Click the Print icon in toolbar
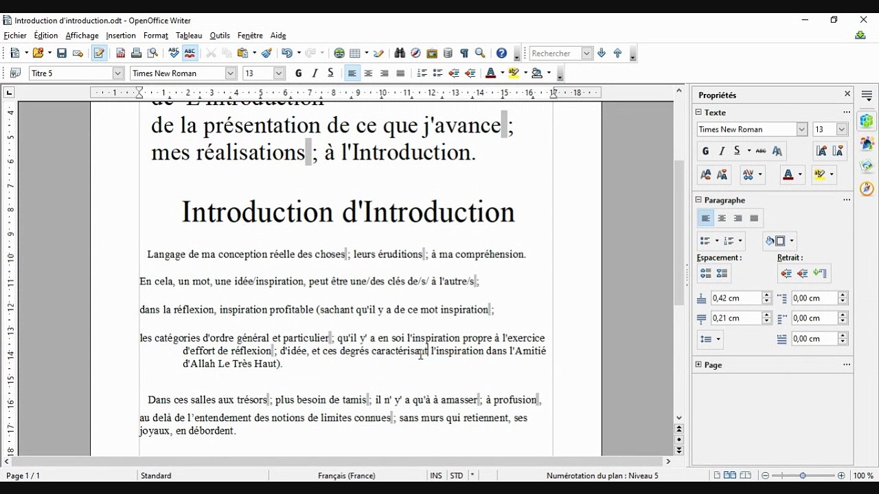Viewport: 879px width, 494px height. point(136,53)
